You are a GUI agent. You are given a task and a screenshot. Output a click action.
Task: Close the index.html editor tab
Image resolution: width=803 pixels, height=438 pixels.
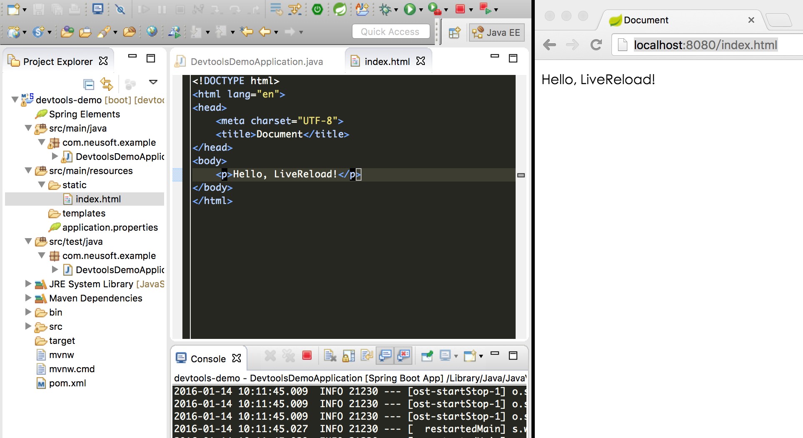coord(421,61)
